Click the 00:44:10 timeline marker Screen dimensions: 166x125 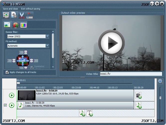pyautogui.click(x=94, y=87)
